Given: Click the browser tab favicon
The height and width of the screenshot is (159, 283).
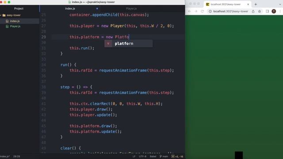Looking at the screenshot, I should coord(207,4).
